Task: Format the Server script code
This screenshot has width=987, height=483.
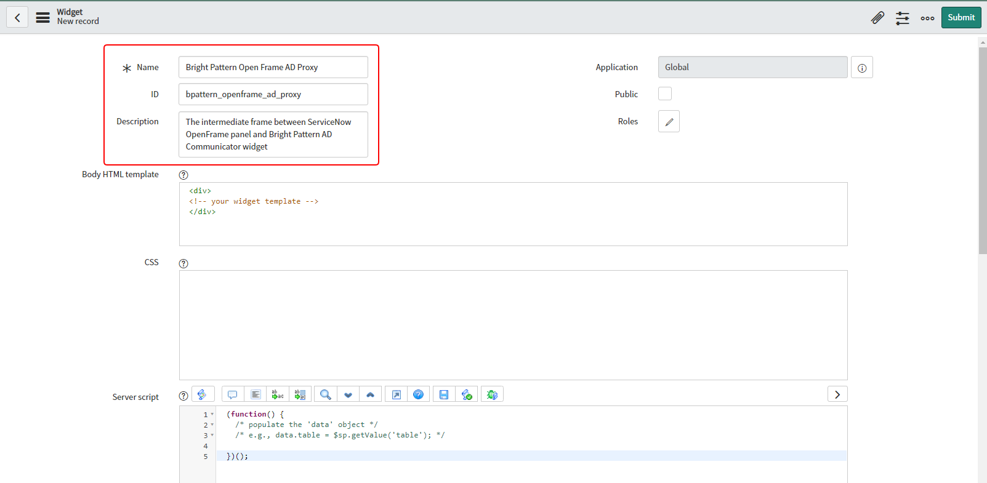Action: tap(256, 394)
